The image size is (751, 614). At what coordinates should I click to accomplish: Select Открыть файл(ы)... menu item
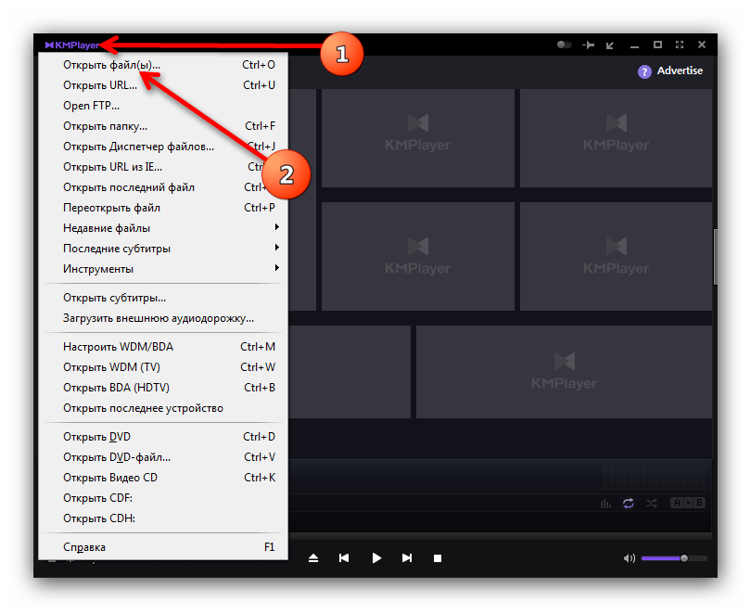163,65
